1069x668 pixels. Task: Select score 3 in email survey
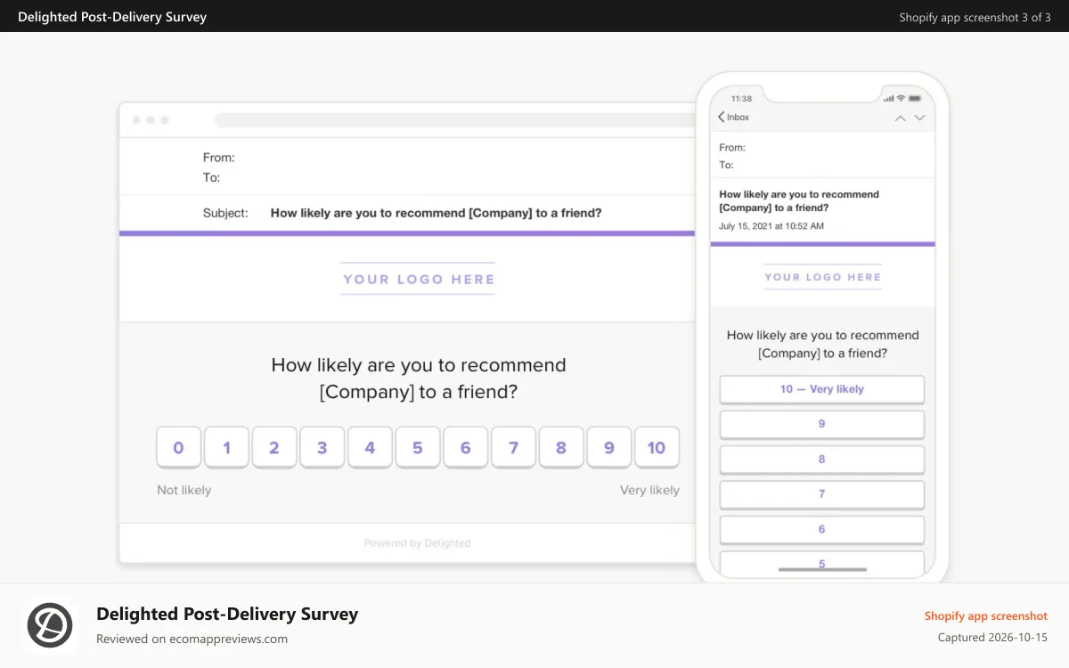coord(322,448)
